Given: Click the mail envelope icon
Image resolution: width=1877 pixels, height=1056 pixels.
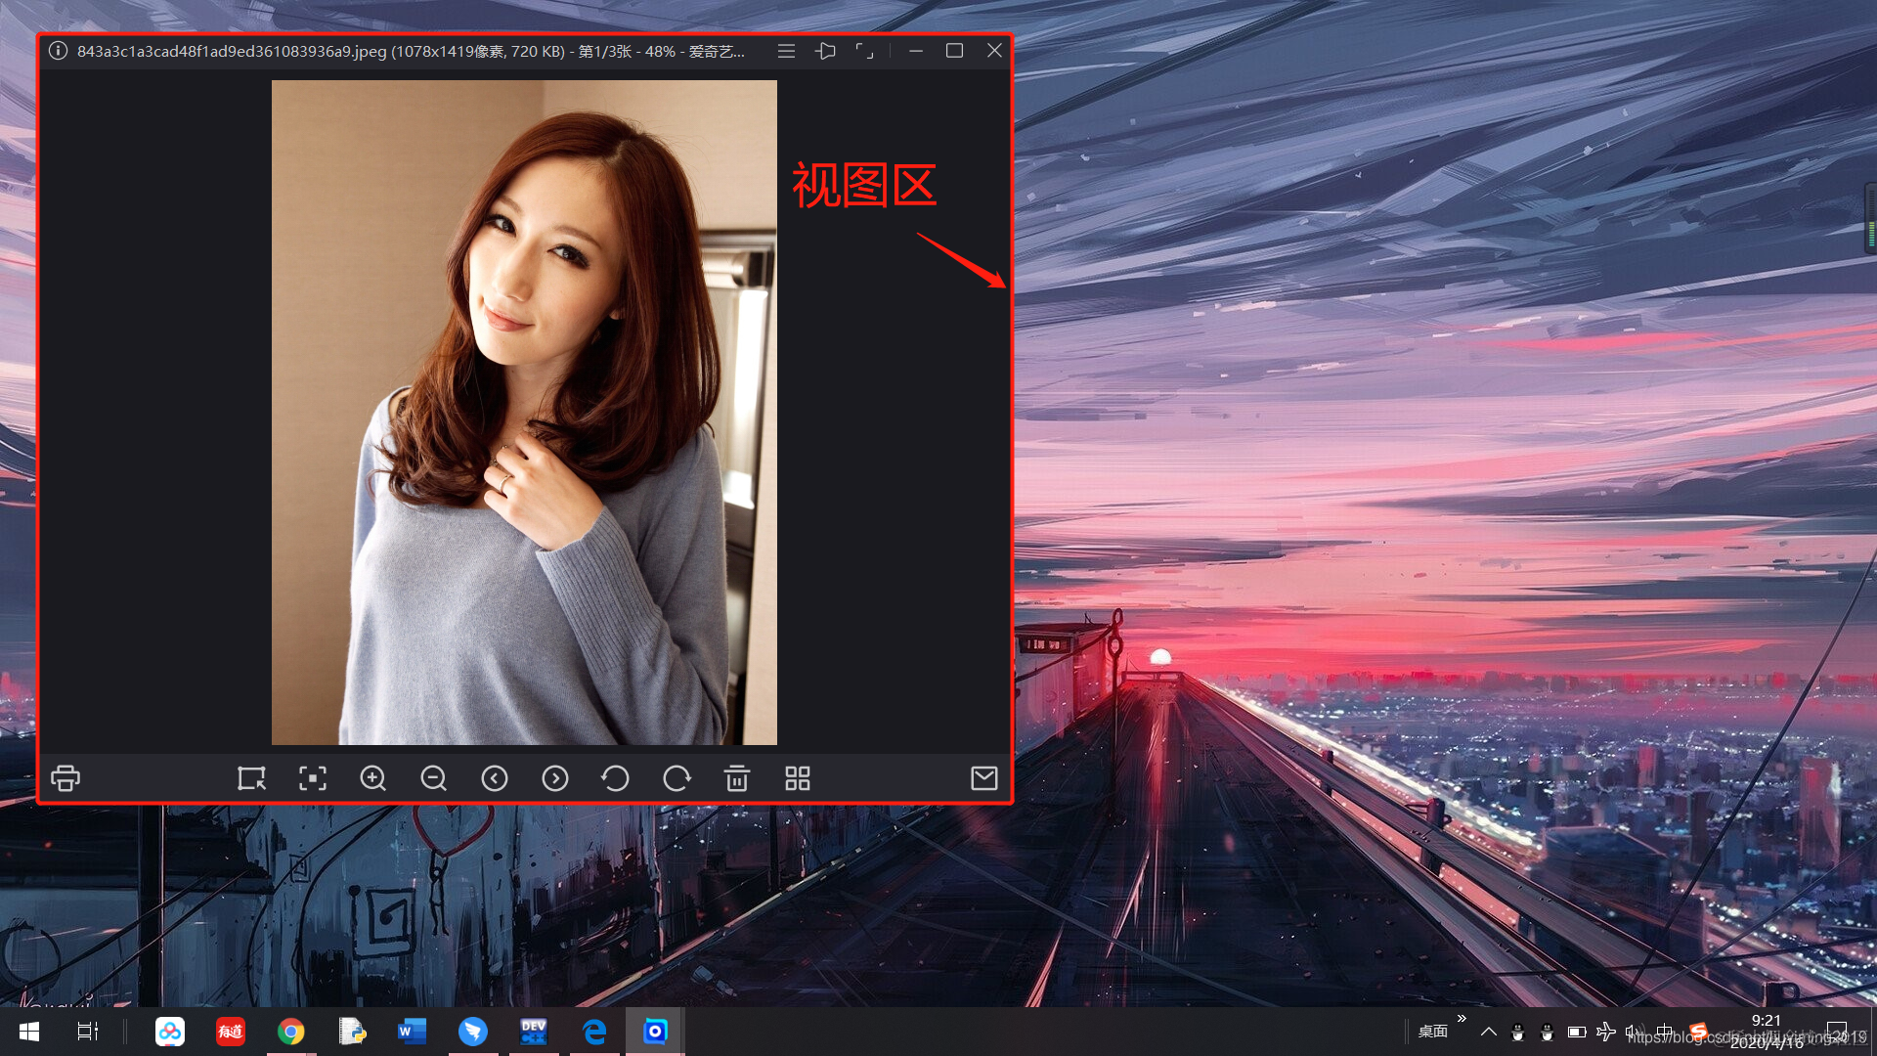Looking at the screenshot, I should point(984,778).
